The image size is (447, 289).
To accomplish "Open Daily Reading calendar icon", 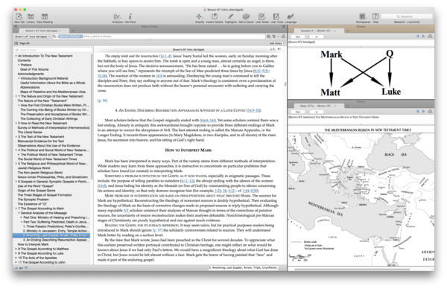I will 45,17.
